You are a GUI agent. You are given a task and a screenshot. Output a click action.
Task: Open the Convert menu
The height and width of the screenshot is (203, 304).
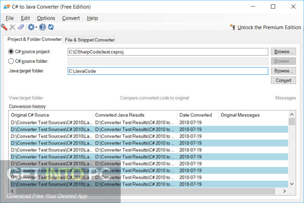click(x=71, y=18)
